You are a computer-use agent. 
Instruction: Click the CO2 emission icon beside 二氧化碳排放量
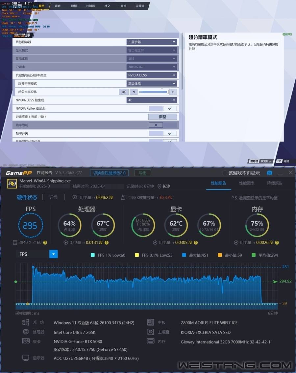tap(123, 197)
